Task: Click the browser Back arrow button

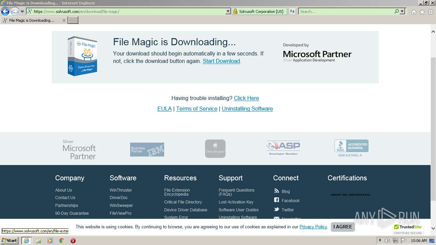Action: coord(5,12)
